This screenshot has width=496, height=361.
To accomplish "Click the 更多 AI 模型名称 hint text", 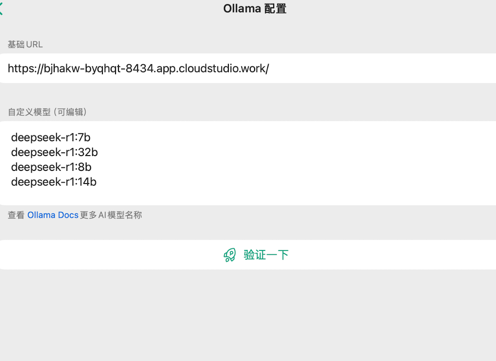I will click(111, 215).
